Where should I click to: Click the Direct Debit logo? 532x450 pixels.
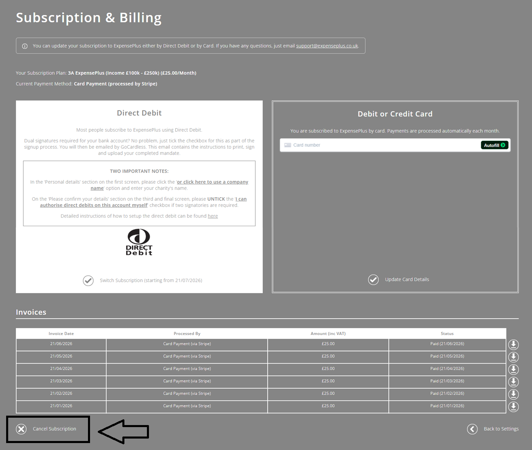click(139, 242)
